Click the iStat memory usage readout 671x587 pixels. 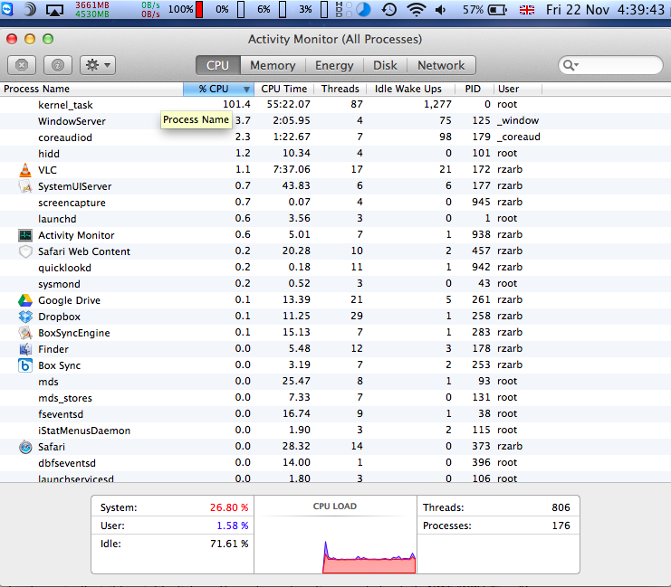coord(92,9)
